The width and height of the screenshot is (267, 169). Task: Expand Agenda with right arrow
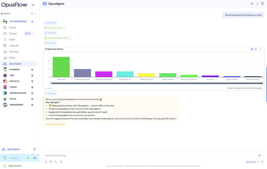click(35, 14)
